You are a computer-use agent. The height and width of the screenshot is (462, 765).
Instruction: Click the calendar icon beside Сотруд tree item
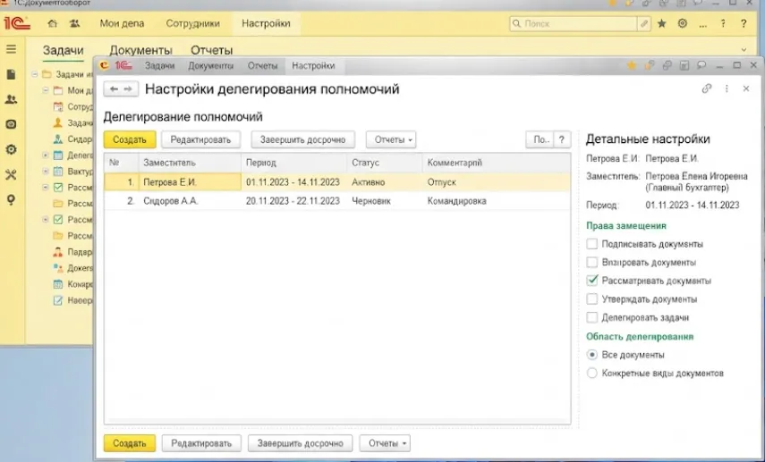pyautogui.click(x=58, y=106)
